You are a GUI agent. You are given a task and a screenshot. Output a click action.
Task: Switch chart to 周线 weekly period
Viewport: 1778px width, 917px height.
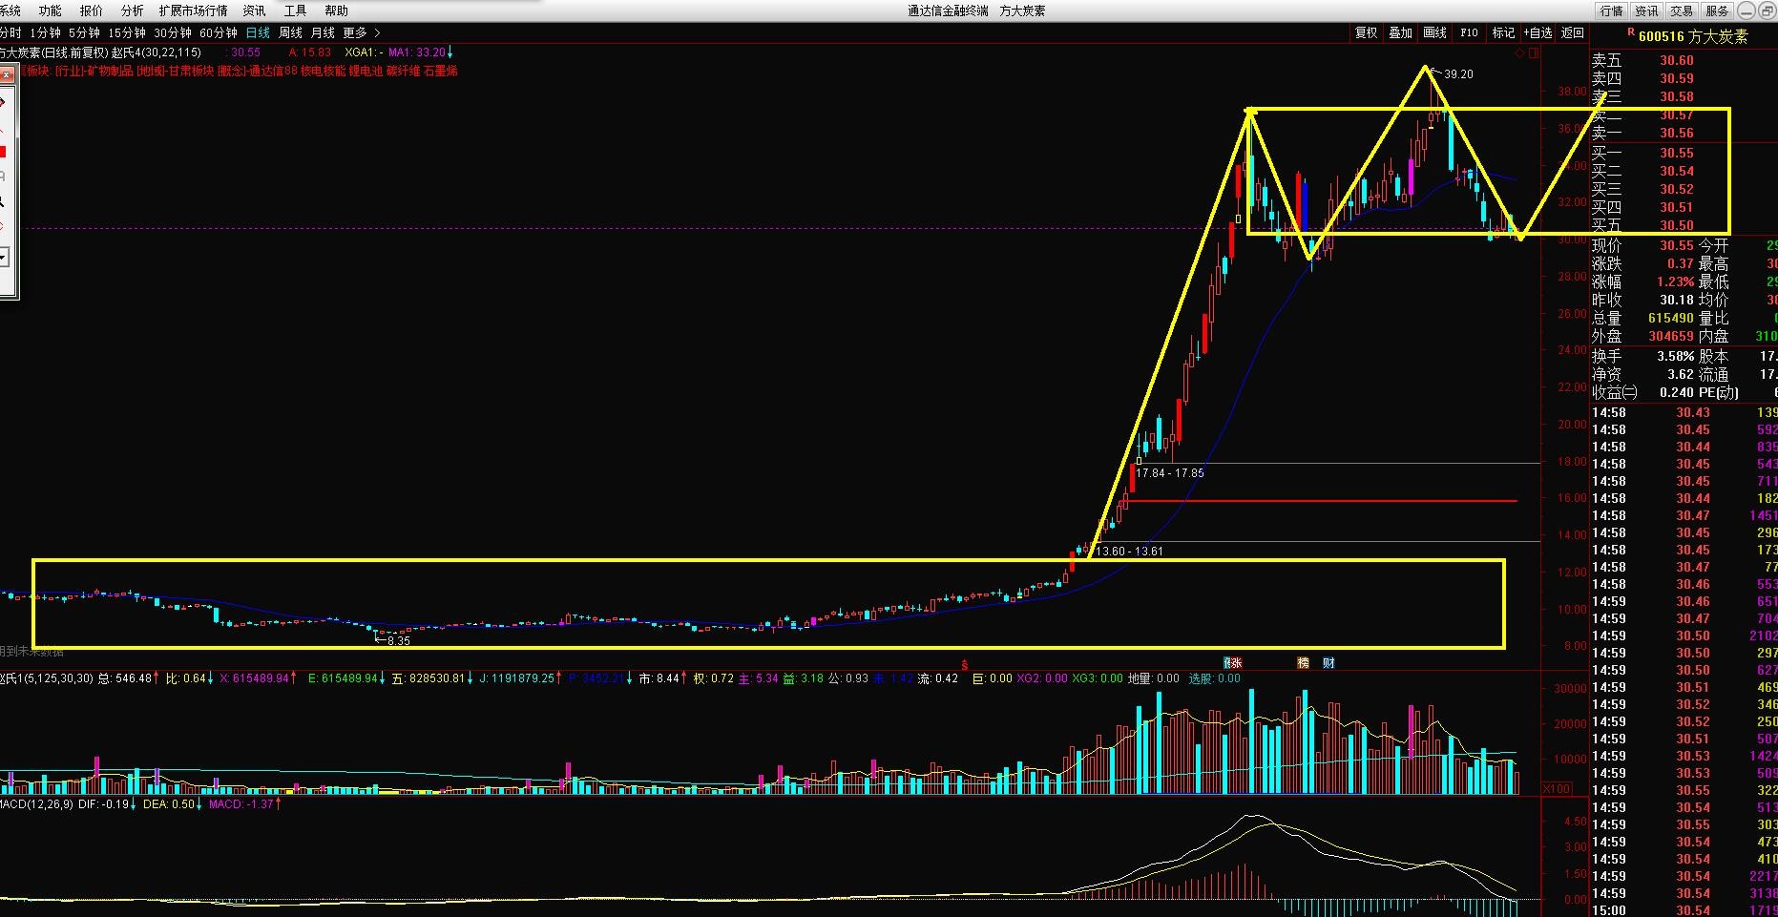pos(290,32)
